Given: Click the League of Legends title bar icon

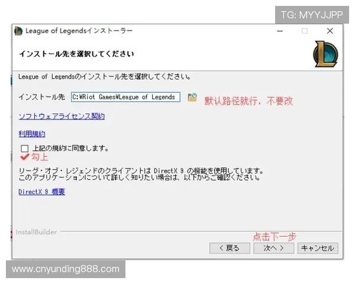Looking at the screenshot, I should [18, 31].
